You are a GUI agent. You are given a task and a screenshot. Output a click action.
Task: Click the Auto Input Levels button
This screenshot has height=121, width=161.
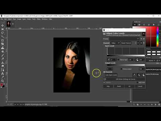click(x=111, y=75)
